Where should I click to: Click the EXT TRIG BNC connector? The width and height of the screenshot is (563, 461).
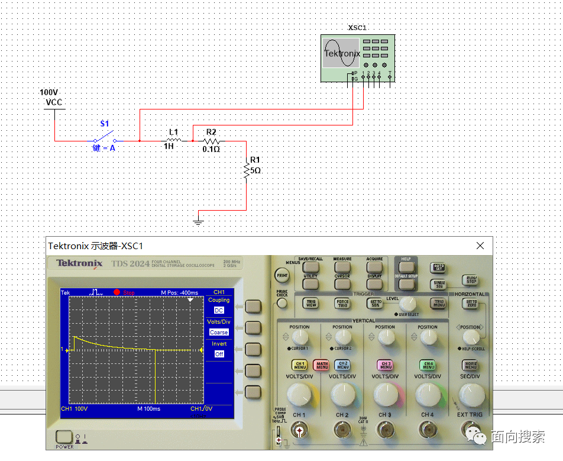[x=470, y=430]
